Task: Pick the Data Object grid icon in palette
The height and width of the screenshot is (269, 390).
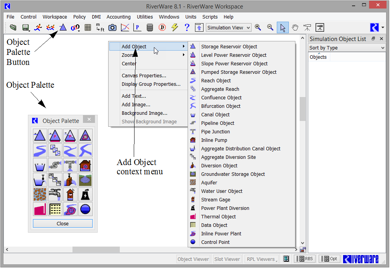Action: point(55,209)
